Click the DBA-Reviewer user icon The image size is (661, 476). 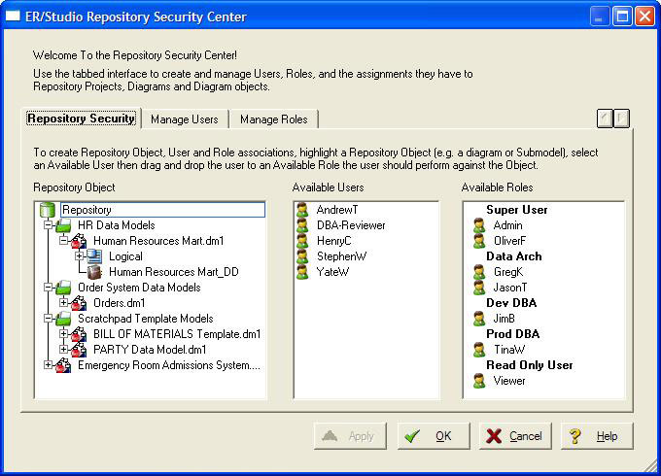click(302, 225)
